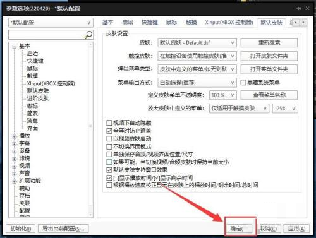The height and width of the screenshot is (238, 316).
Task: Open the 125% scale dropdown
Action: click(x=285, y=109)
